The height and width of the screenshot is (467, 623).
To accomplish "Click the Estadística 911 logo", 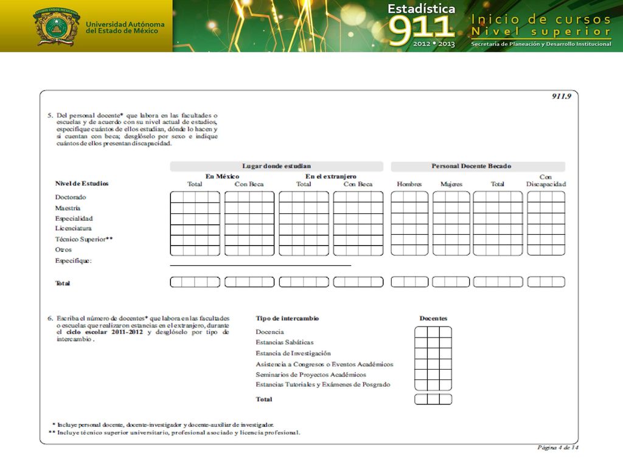I will click(421, 26).
